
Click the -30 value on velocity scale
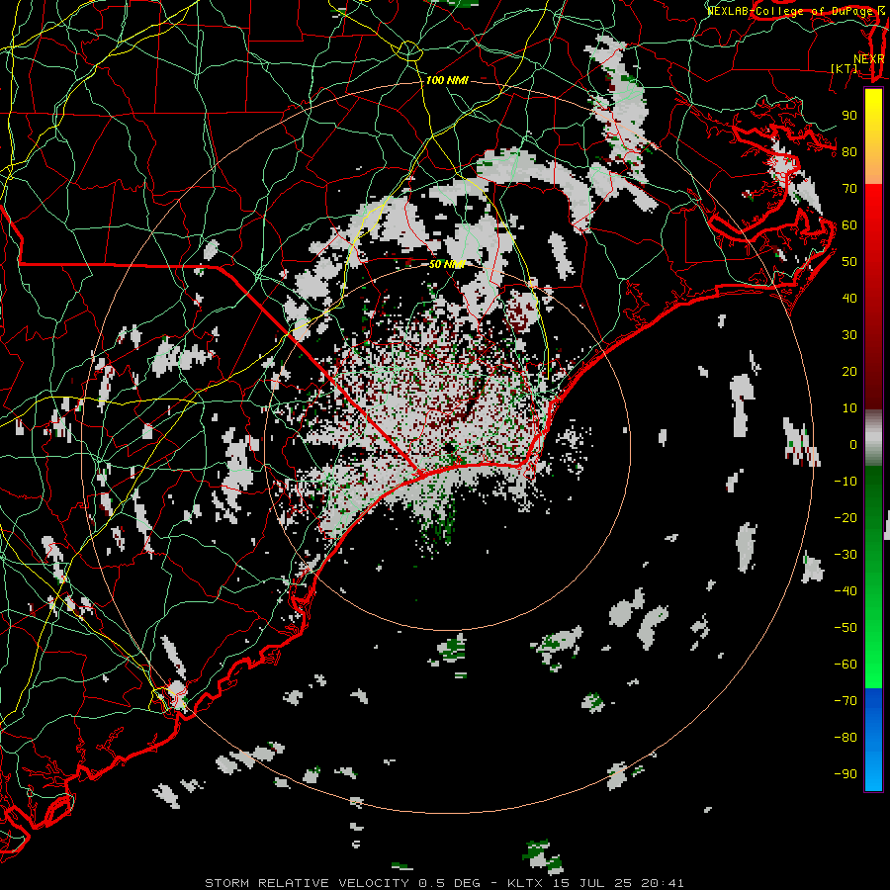[845, 555]
